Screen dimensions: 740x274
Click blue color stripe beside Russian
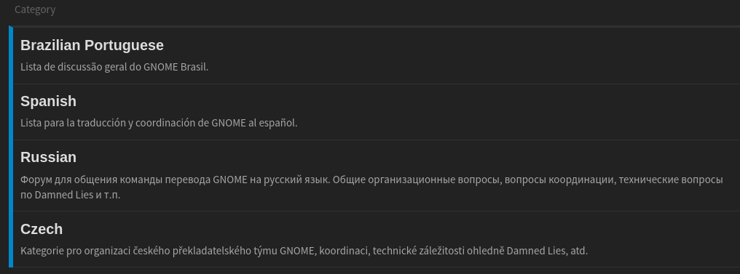coord(11,176)
